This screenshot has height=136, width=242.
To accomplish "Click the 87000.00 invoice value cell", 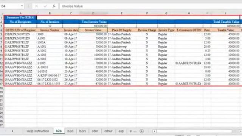I will click(x=93, y=84).
